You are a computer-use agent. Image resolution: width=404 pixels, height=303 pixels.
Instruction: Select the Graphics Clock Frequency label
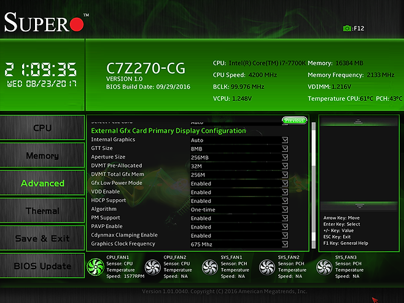coord(123,243)
